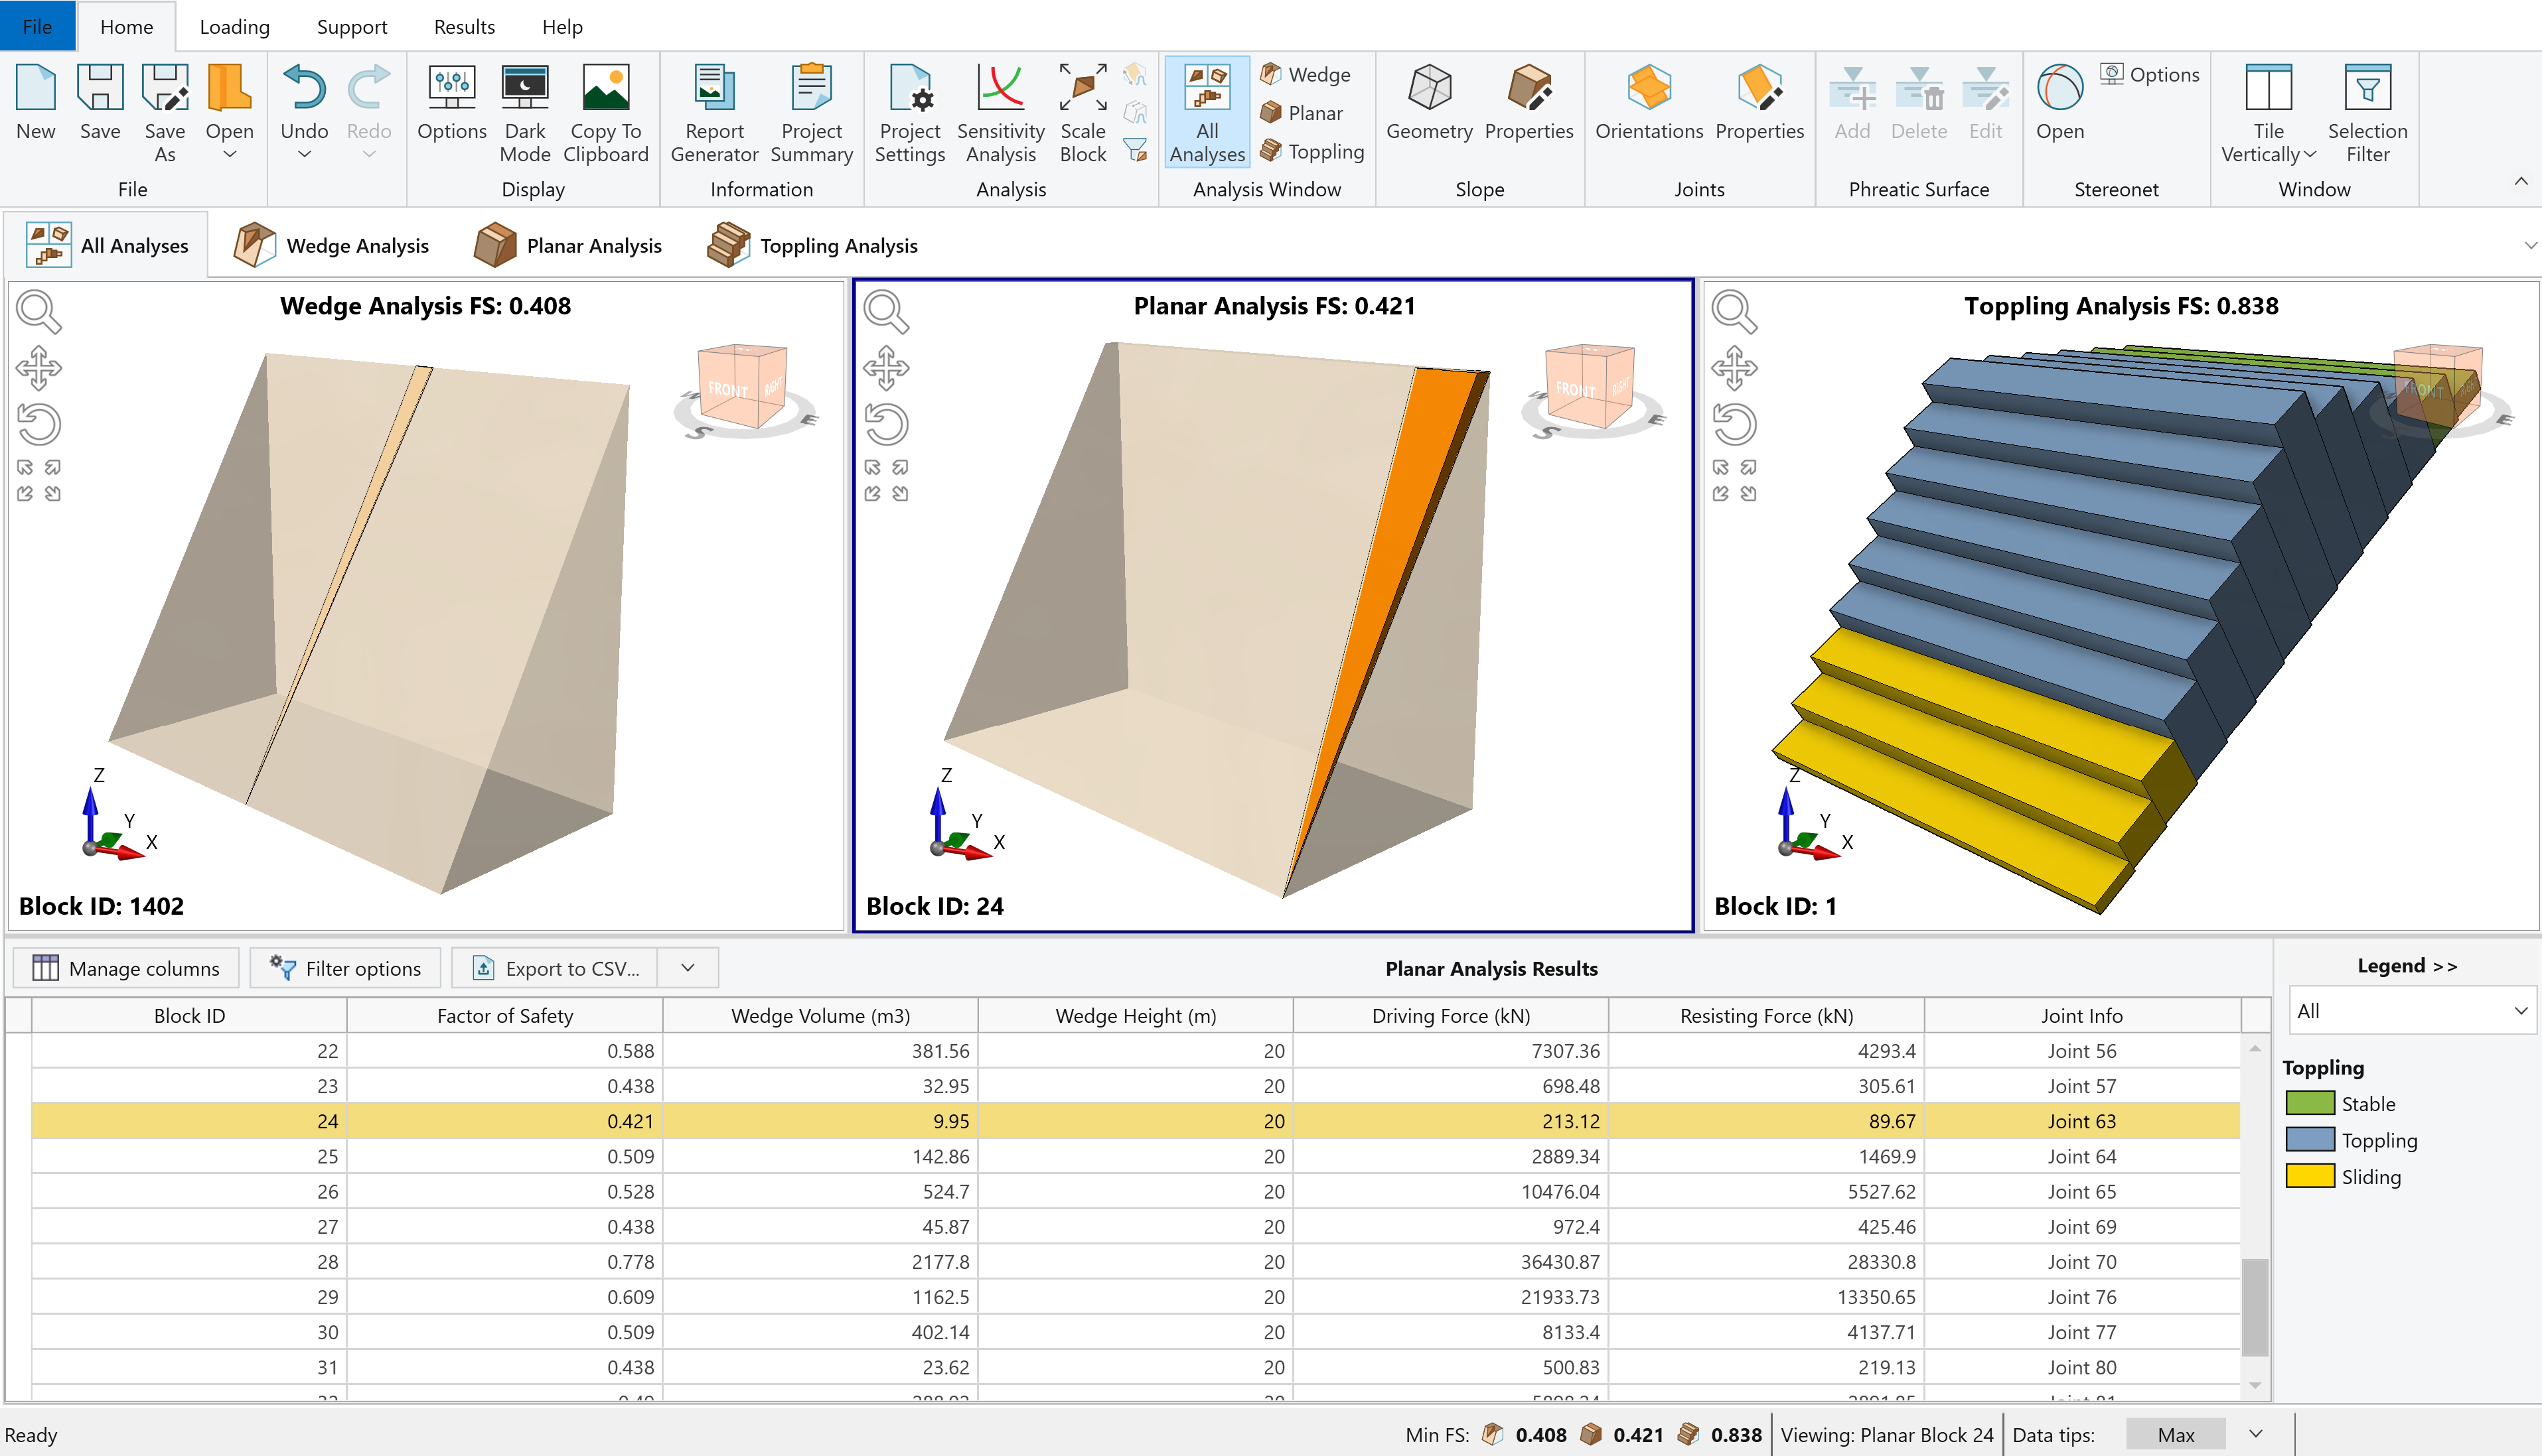Image resolution: width=2542 pixels, height=1456 pixels.
Task: Expand the analysis tabs overflow chevron
Action: [x=2530, y=245]
